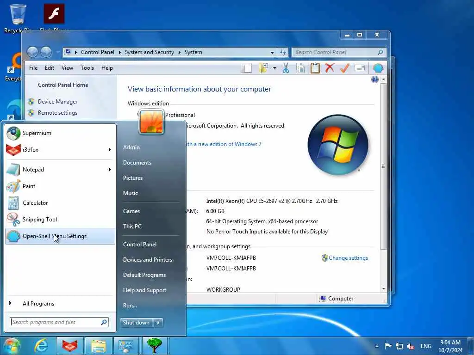474x355 pixels.
Task: Click the user account picture
Action: (x=151, y=122)
